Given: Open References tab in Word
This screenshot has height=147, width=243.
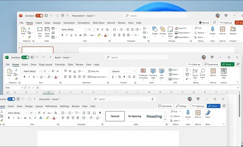Looking at the screenshot, I should point(51,106).
